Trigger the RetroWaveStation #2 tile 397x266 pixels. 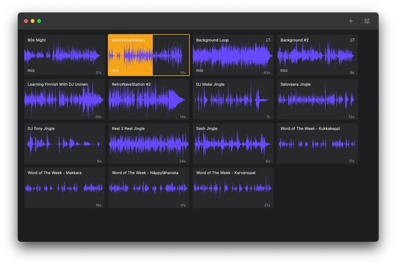coord(149,99)
